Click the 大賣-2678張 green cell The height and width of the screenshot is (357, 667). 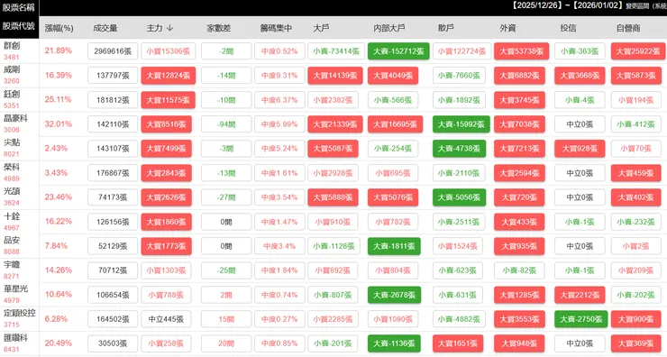394,295
